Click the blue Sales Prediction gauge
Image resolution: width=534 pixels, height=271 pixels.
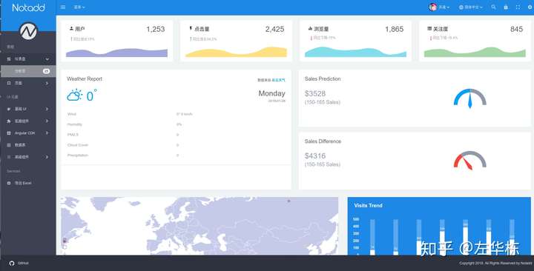tap(470, 98)
